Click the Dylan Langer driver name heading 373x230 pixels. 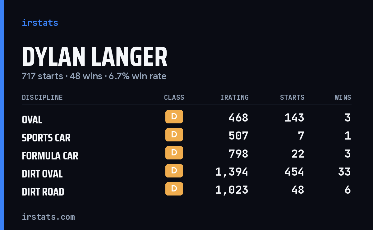(94, 57)
